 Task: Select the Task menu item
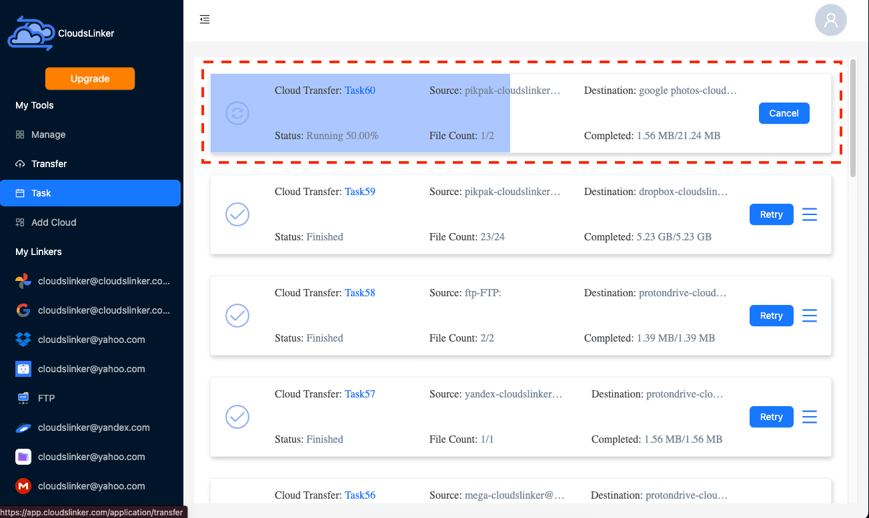coord(90,193)
